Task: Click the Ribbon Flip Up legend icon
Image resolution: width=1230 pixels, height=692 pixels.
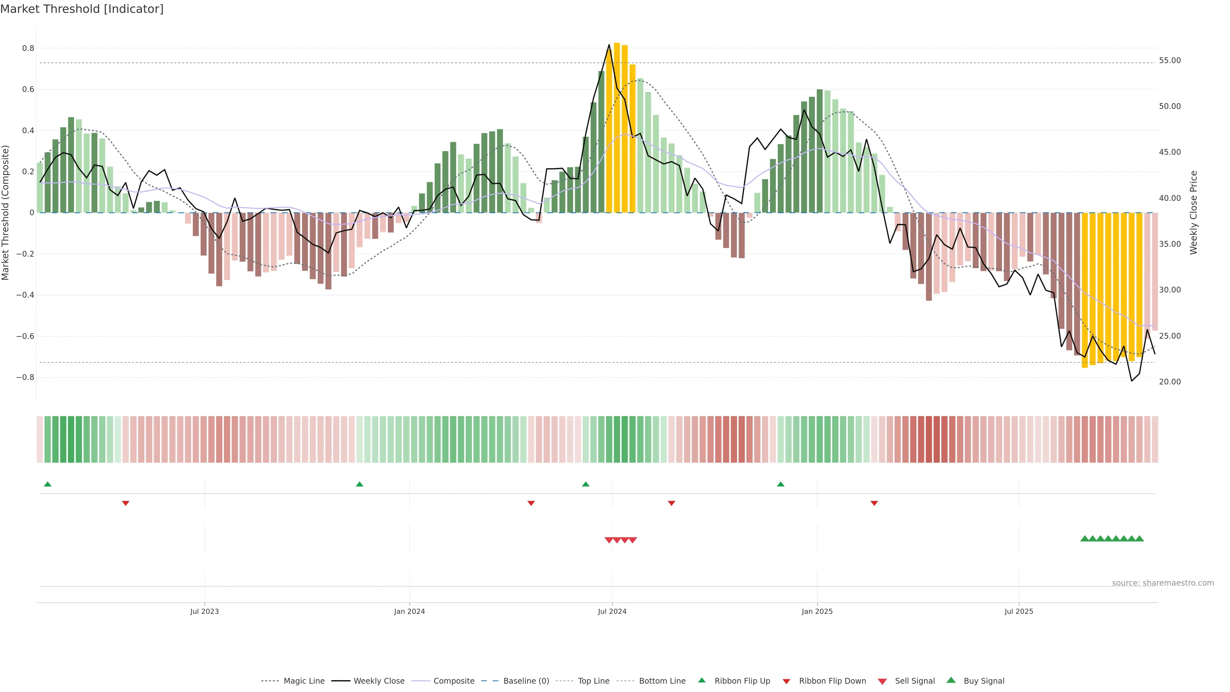Action: coord(701,680)
